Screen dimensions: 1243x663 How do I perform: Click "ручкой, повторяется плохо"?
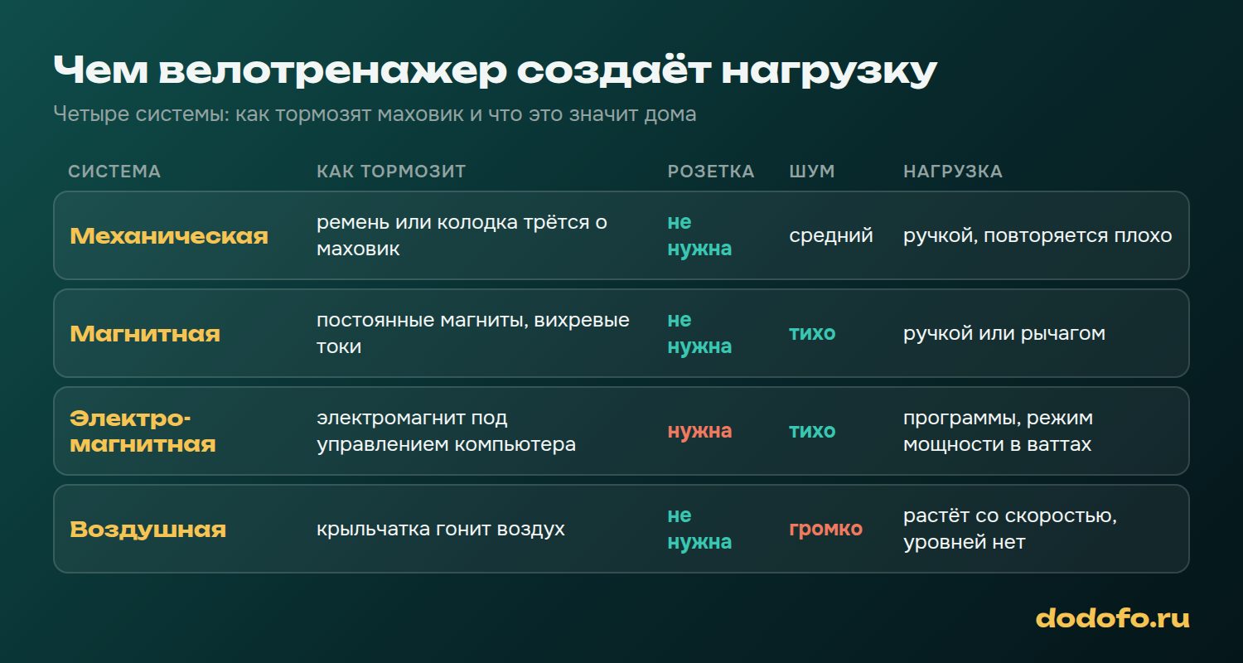1037,236
